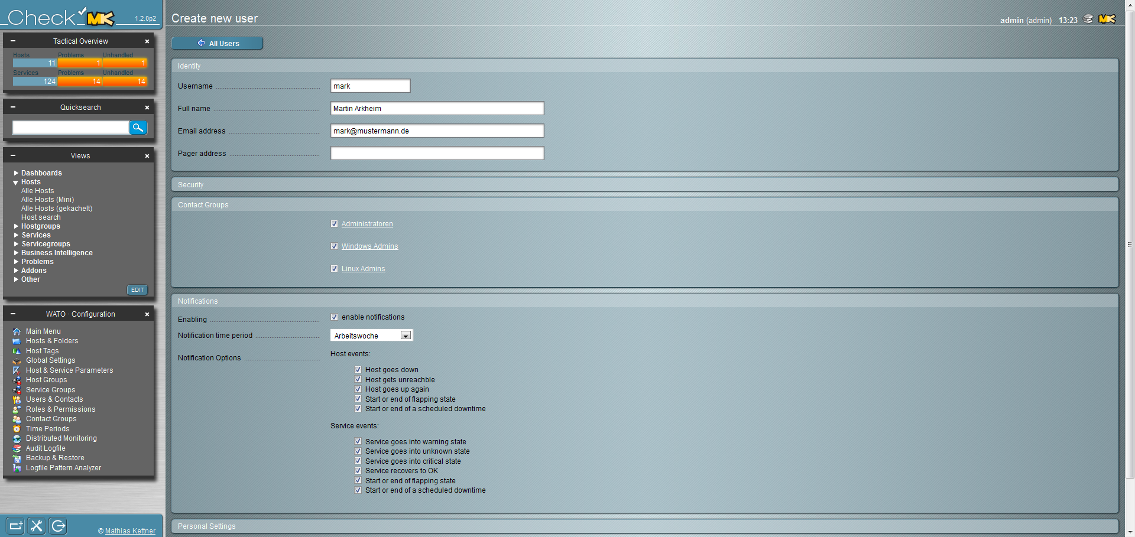Screen dimensions: 1135x537
Task: Click the Time Periods clock icon
Action: tap(17, 429)
